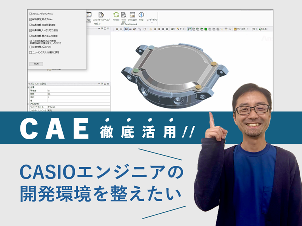Enable the ニュートンラプソン残差 checkbox
This screenshot has height=226, width=302.
pos(31,52)
